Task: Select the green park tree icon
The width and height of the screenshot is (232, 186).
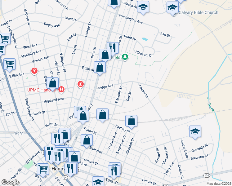Action: tap(125, 57)
